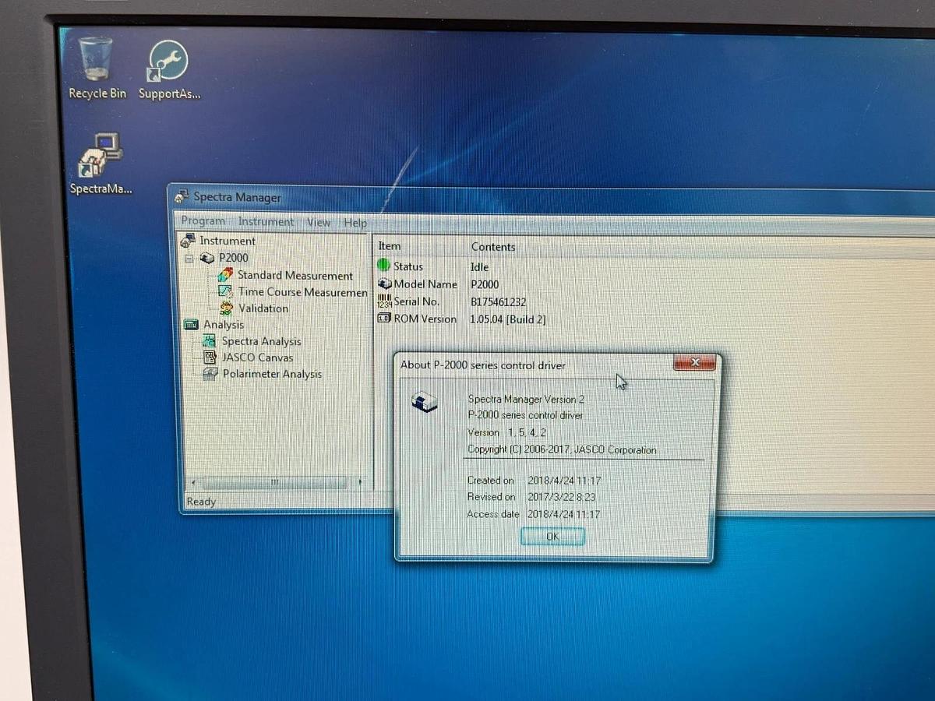Viewport: 935px width, 701px height.
Task: Click the Instrument root node icon
Action: [188, 241]
